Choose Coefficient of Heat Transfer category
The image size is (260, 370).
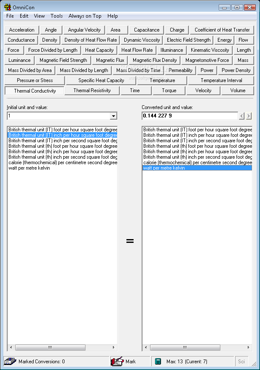click(x=222, y=30)
